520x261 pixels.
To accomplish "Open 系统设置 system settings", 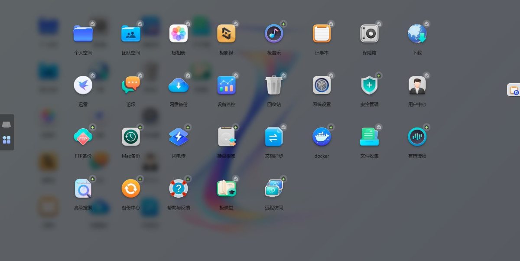I will click(322, 85).
